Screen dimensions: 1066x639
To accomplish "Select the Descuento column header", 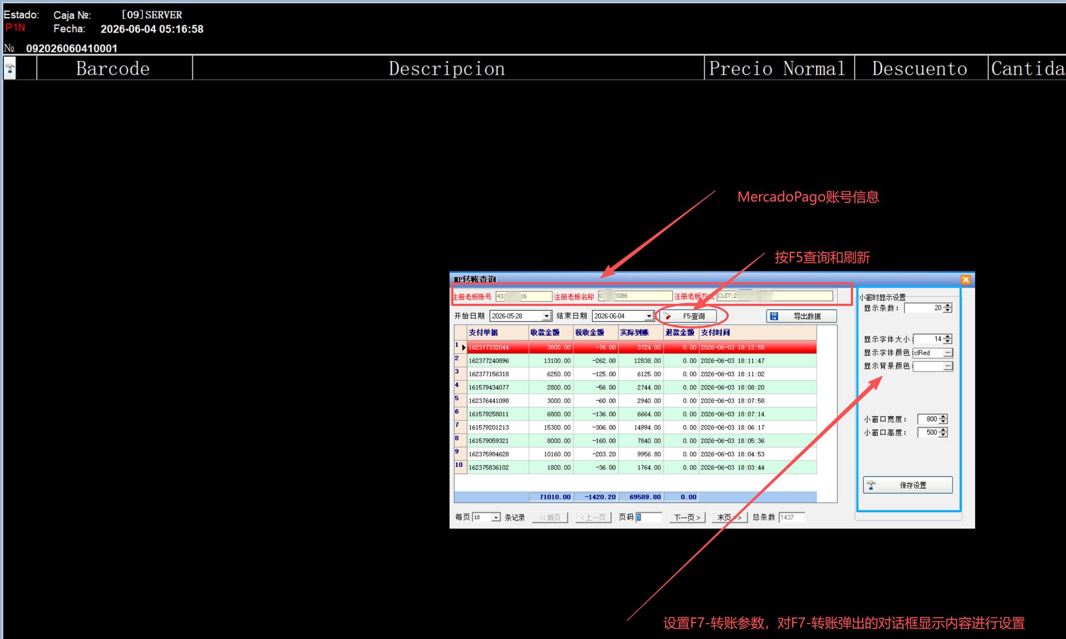I will [921, 68].
